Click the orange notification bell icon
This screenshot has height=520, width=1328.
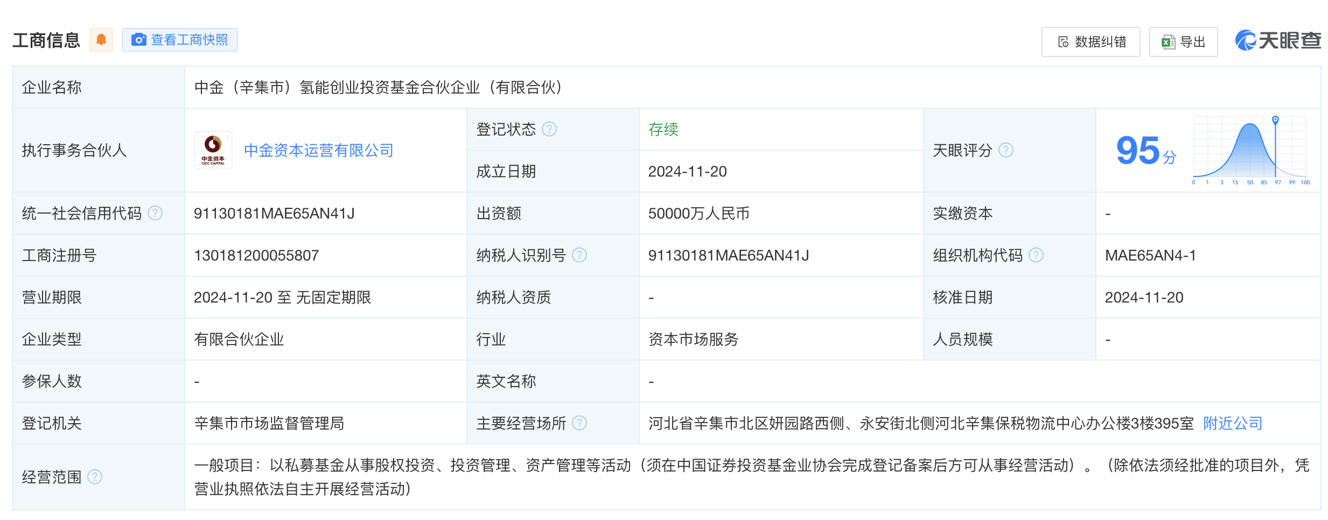coord(101,40)
